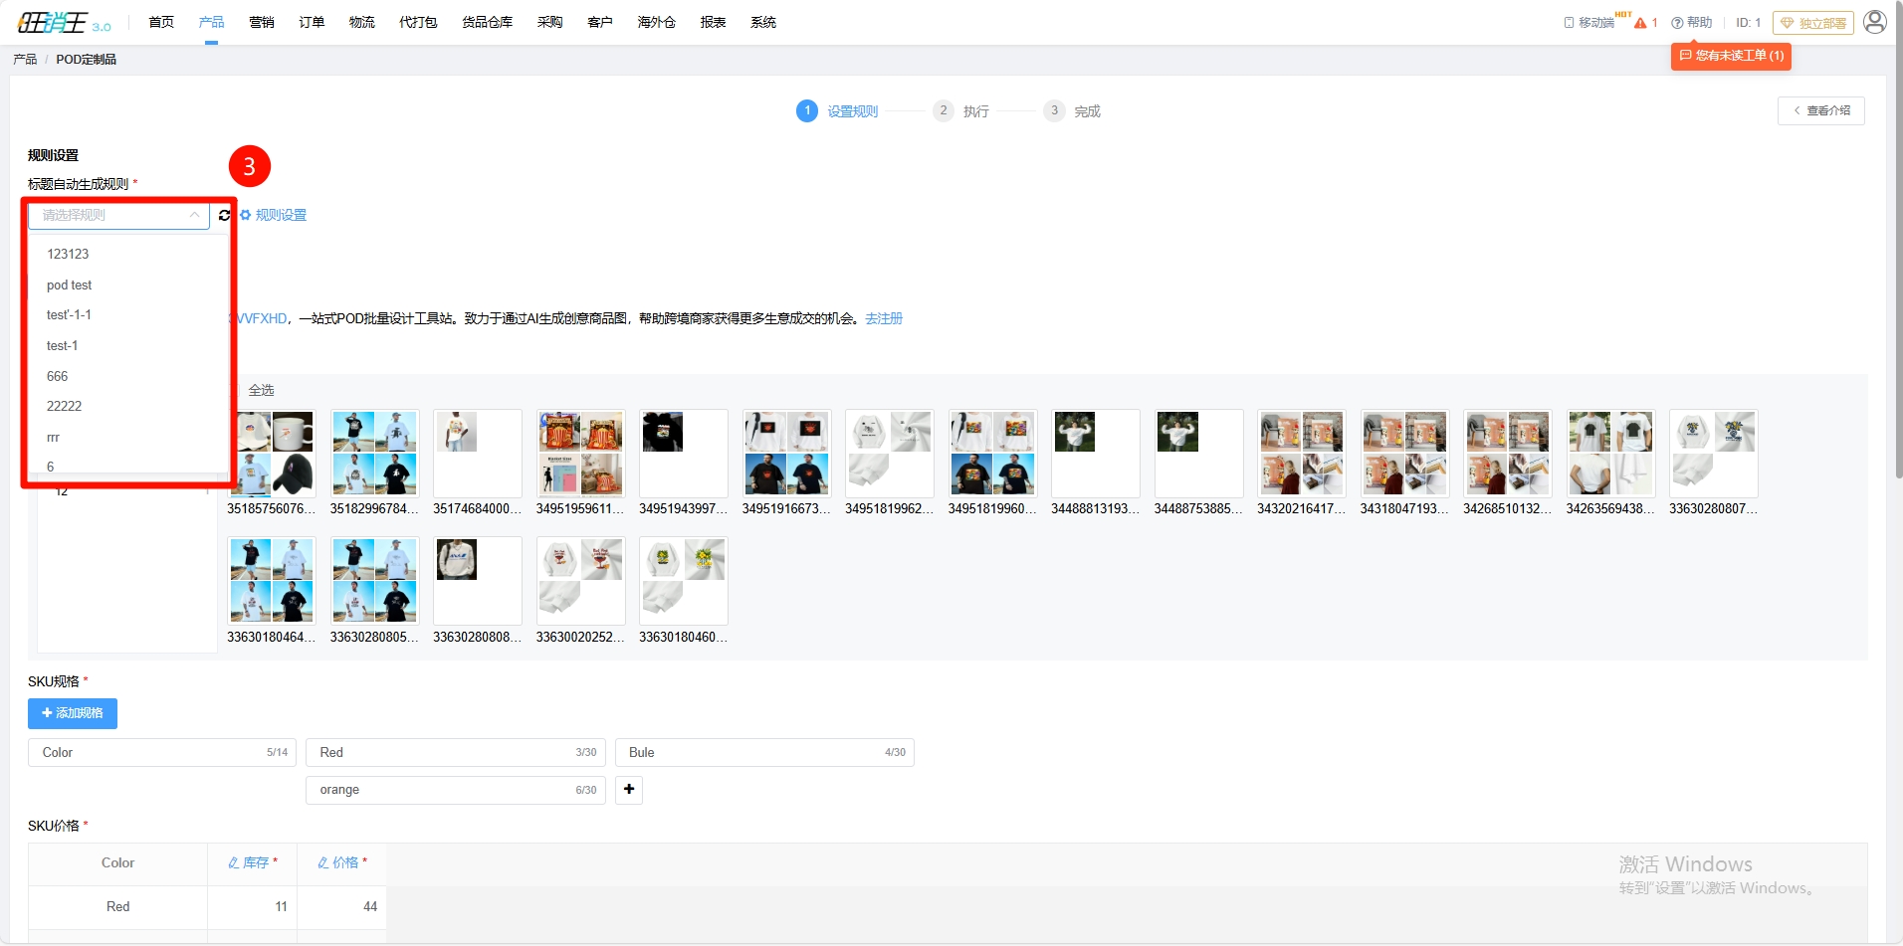Open the user avatar icon
The width and height of the screenshot is (1903, 946).
[x=1874, y=22]
